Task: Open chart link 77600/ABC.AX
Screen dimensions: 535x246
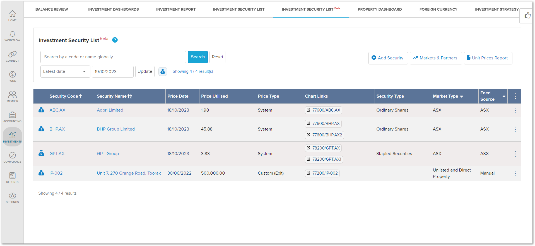Action: (x=323, y=110)
